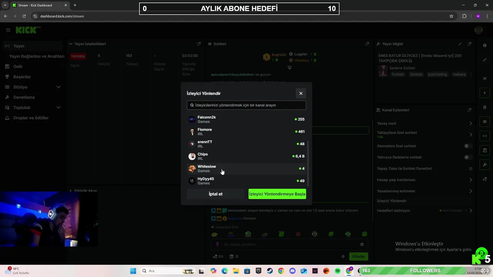Expand Hedefleri belirleyin row
This screenshot has width=493, height=277.
471,211
